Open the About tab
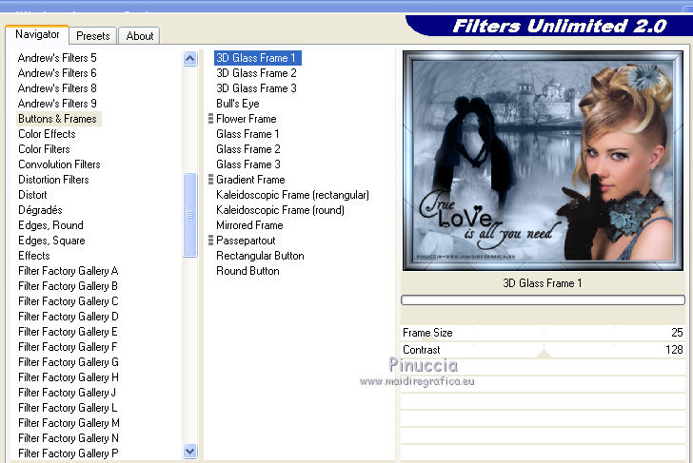This screenshot has height=463, width=693. coord(140,36)
